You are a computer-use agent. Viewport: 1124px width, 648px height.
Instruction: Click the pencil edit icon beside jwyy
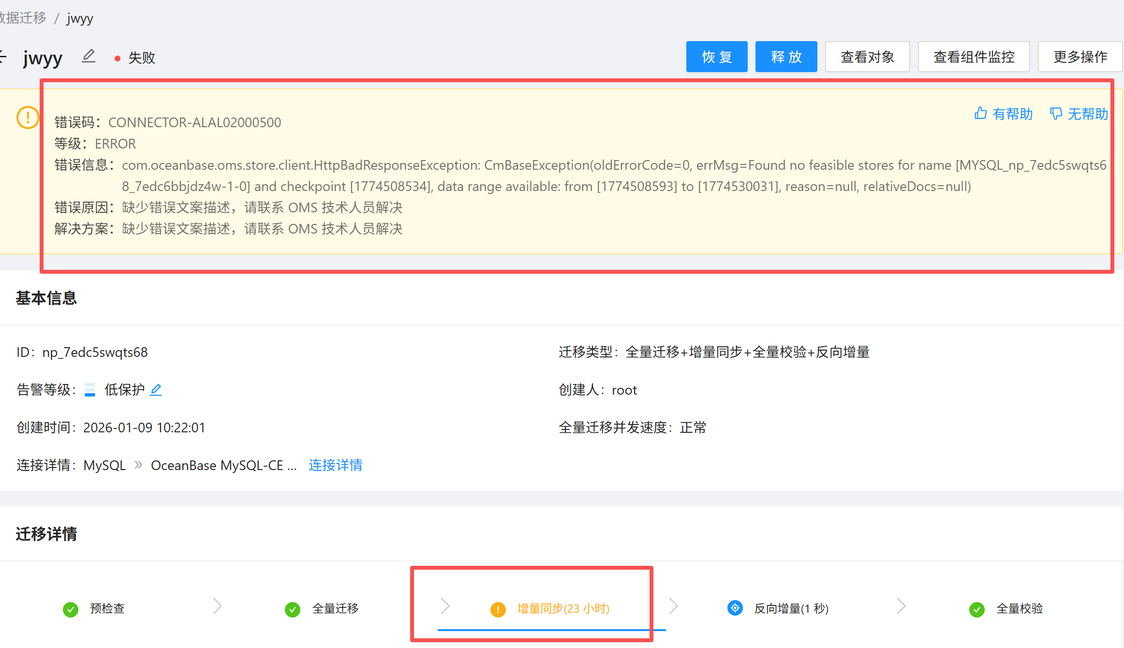tap(88, 57)
